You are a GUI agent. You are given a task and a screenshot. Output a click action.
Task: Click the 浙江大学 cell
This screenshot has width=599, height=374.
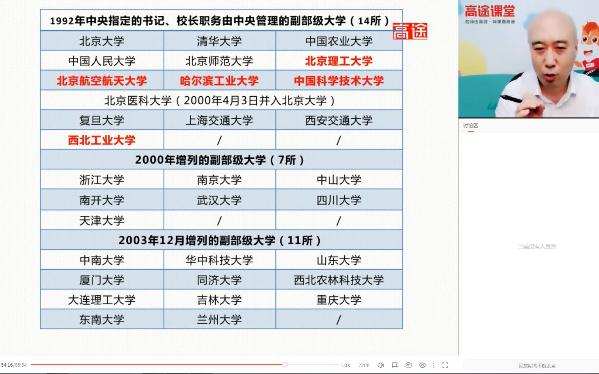[102, 179]
